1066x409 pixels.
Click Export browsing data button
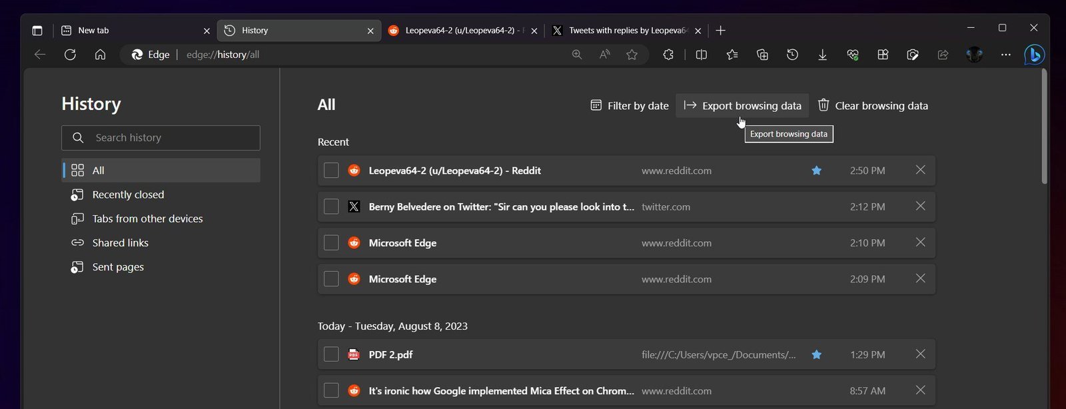pos(742,105)
